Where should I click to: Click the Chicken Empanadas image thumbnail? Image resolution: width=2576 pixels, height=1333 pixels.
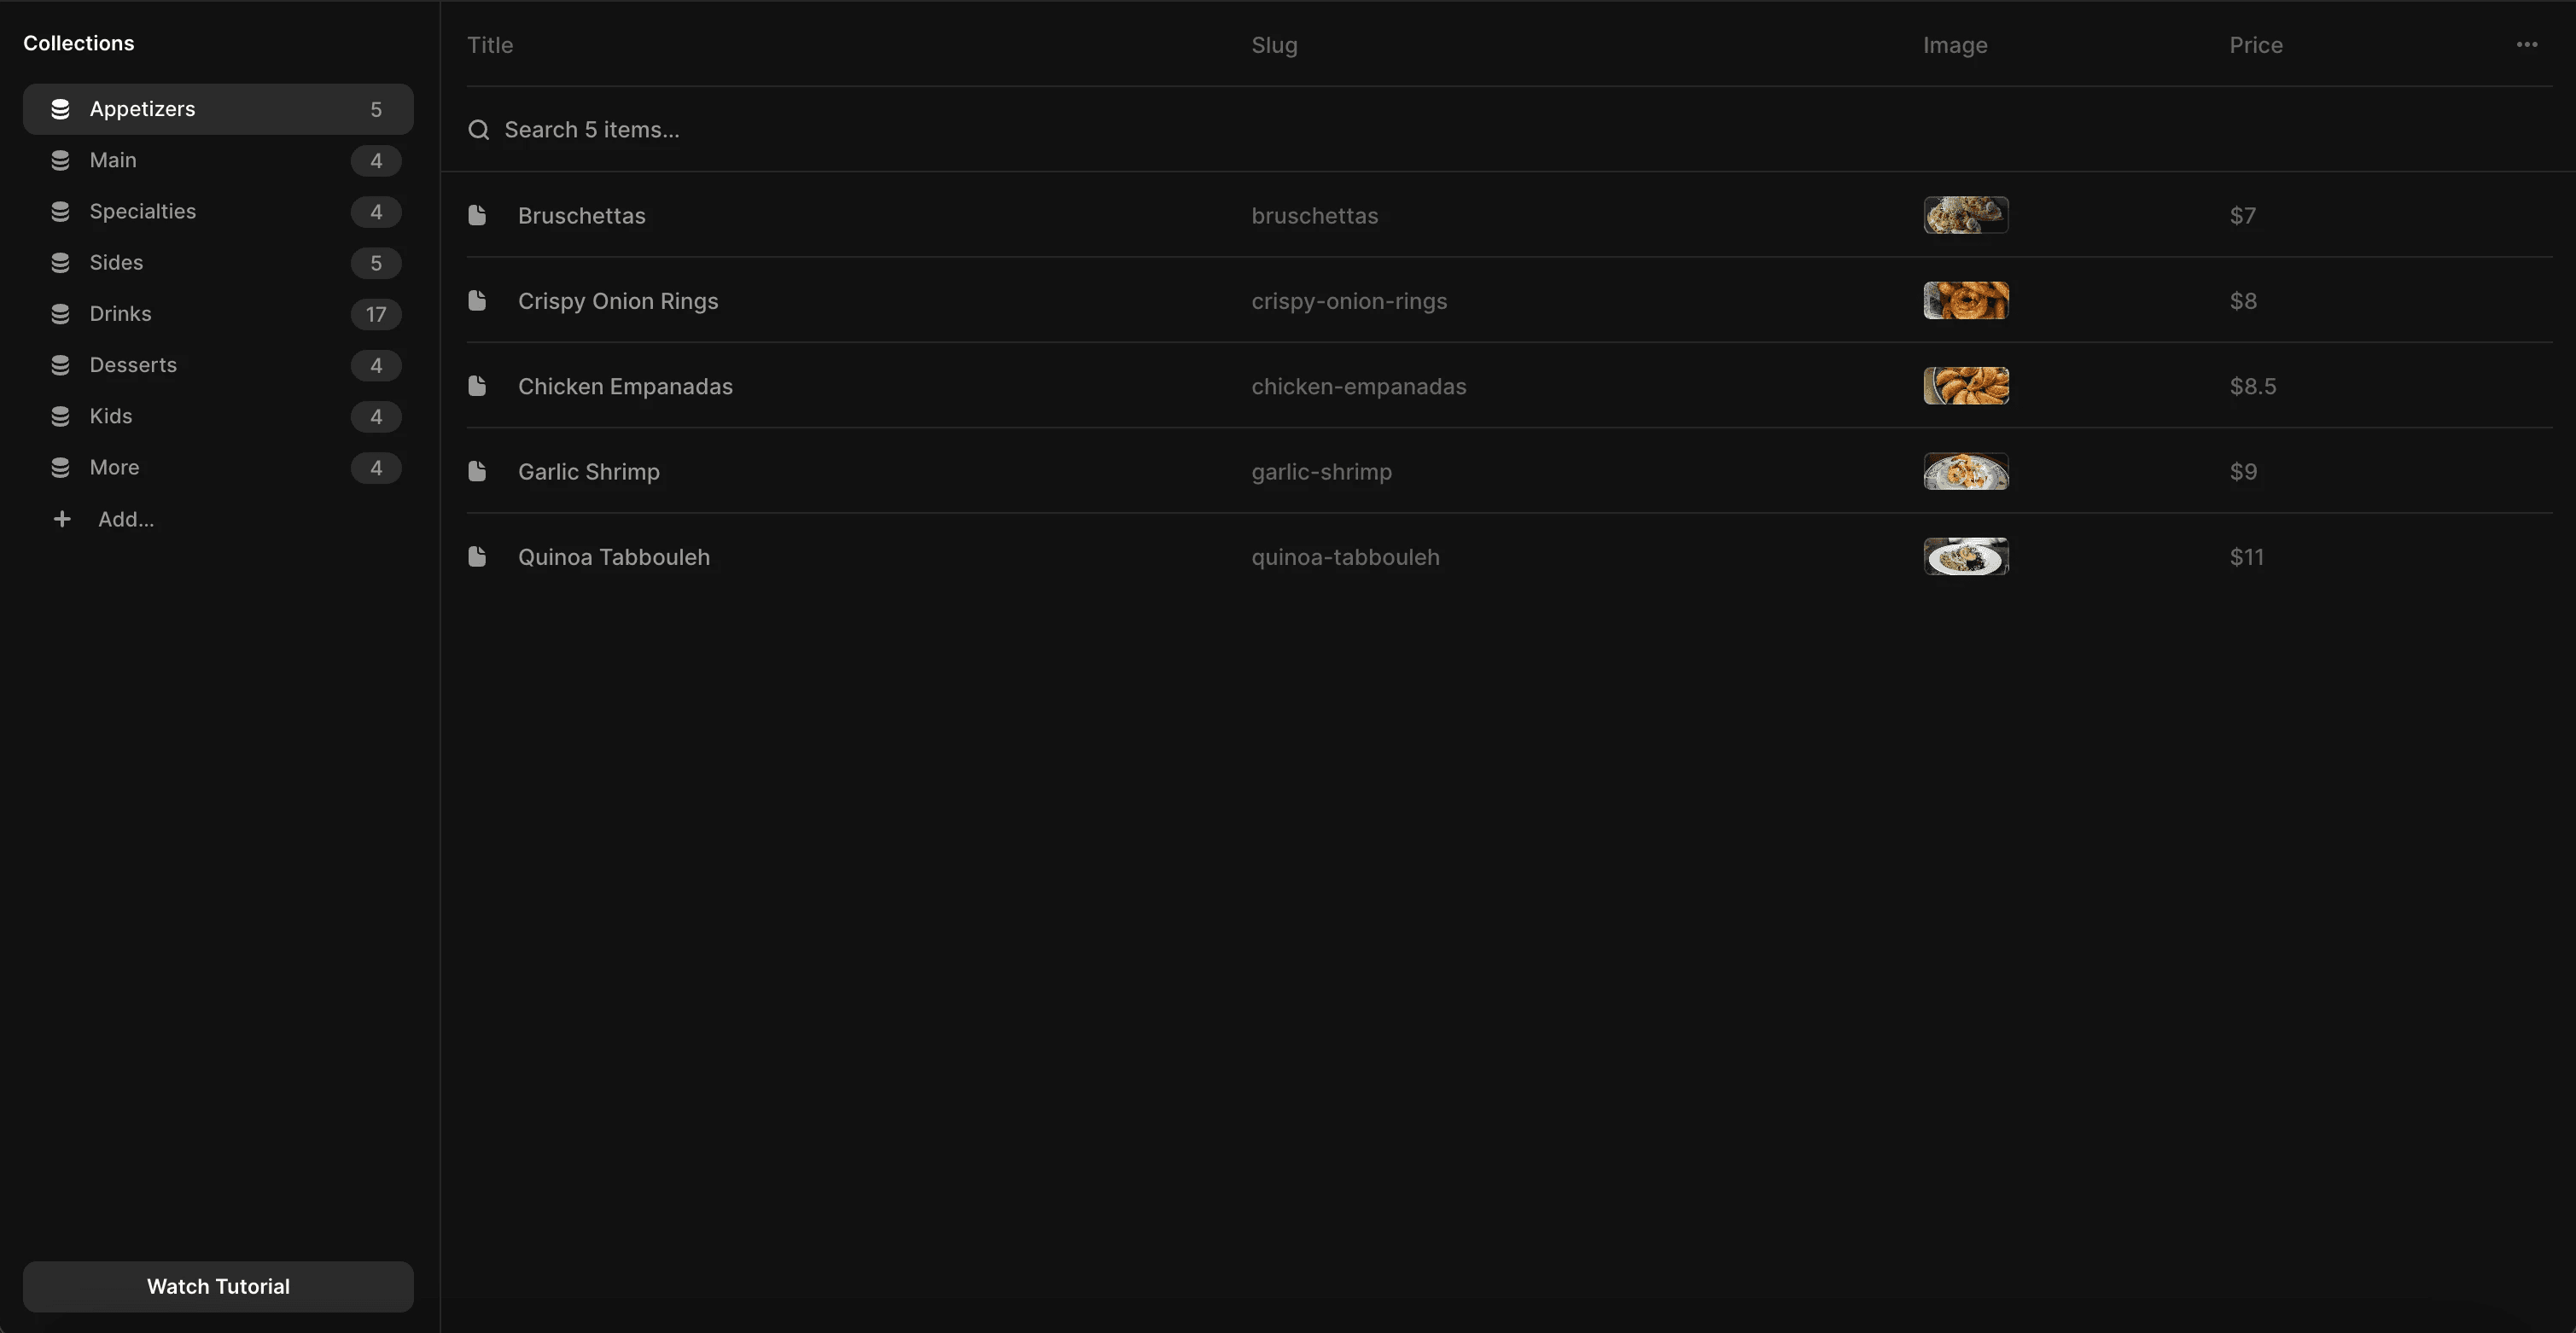pyautogui.click(x=1965, y=386)
